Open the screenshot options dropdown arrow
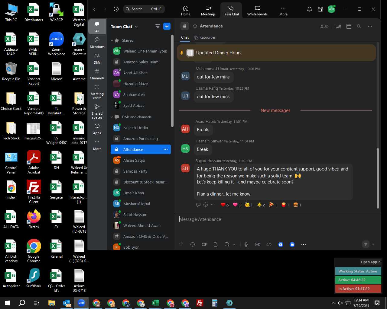 point(234,244)
